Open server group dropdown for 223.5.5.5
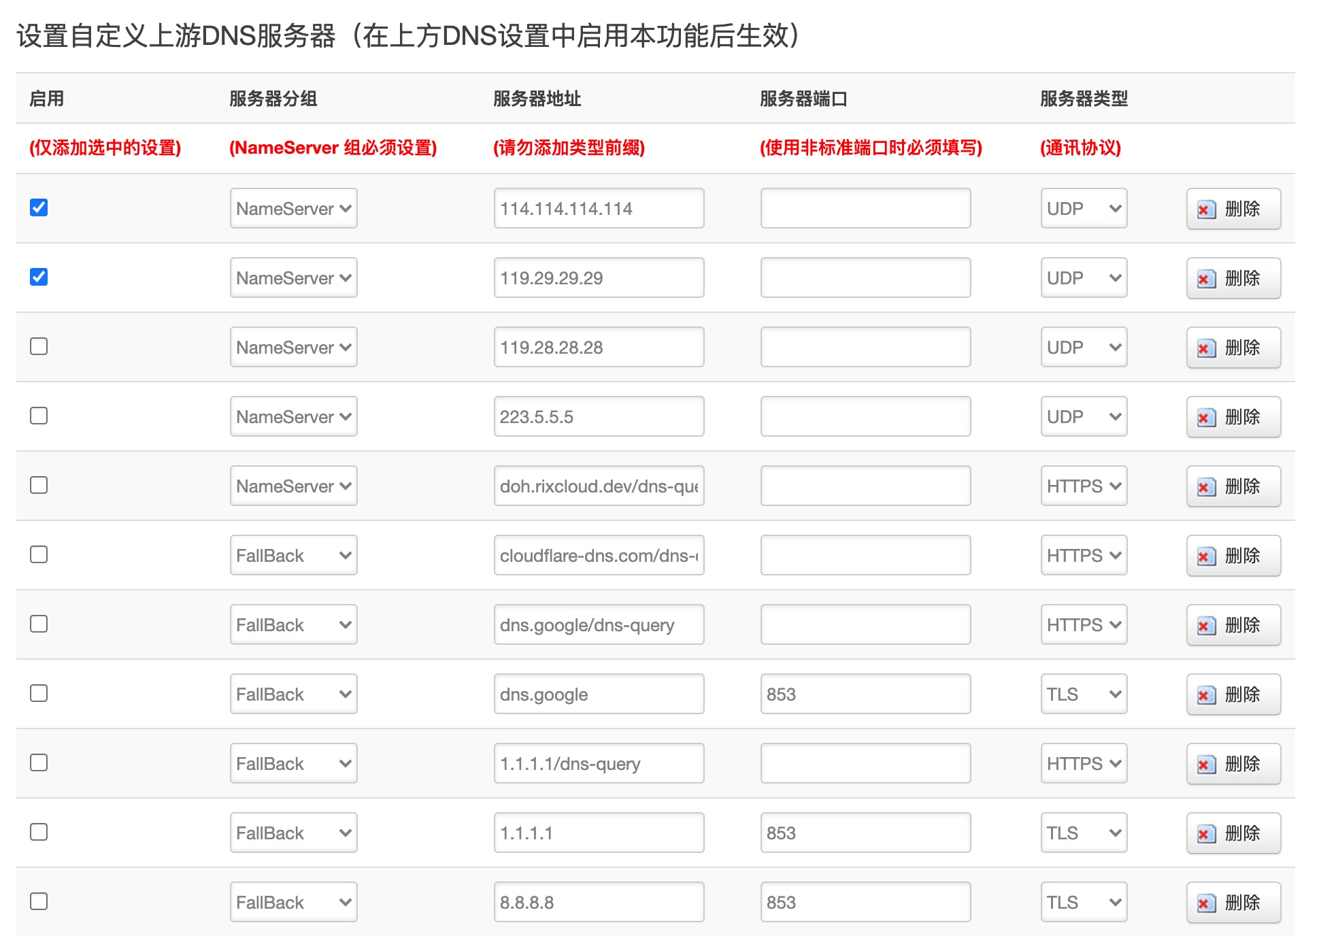Image resolution: width=1336 pixels, height=940 pixels. [x=293, y=416]
